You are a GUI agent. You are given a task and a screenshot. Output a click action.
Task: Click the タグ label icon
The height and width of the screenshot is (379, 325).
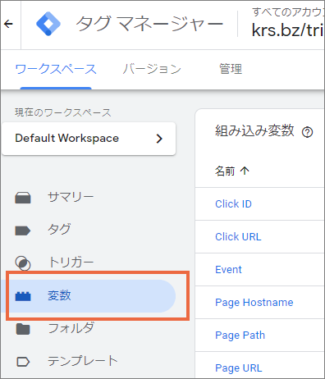click(x=23, y=231)
